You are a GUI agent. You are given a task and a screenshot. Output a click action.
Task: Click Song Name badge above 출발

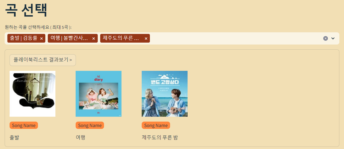(x=24, y=125)
